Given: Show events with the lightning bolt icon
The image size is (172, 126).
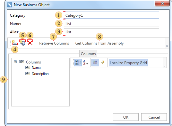Looking at the screenshot, I should [103, 63].
